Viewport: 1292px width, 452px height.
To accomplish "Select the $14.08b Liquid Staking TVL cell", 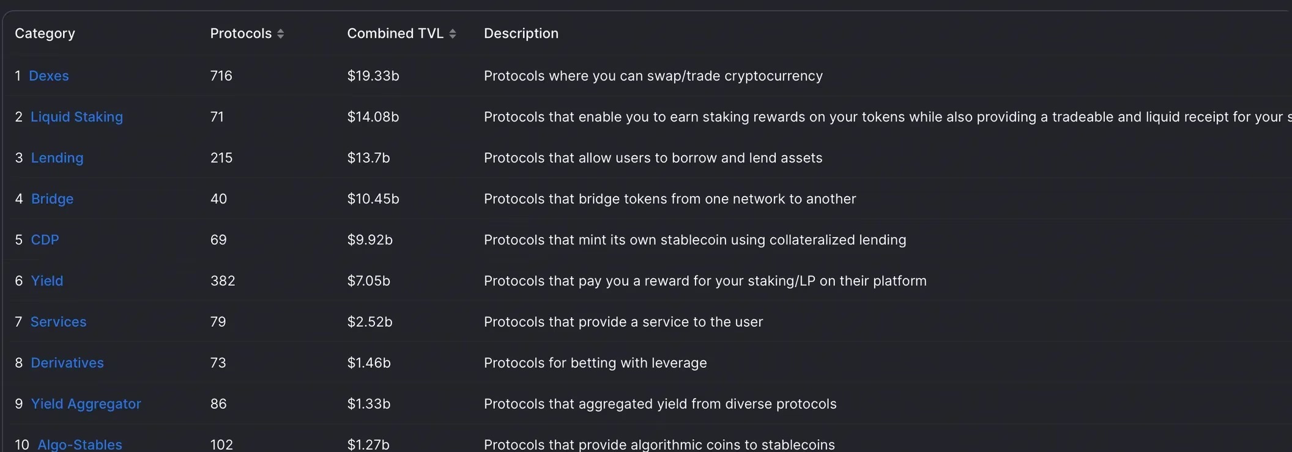I will click(373, 117).
